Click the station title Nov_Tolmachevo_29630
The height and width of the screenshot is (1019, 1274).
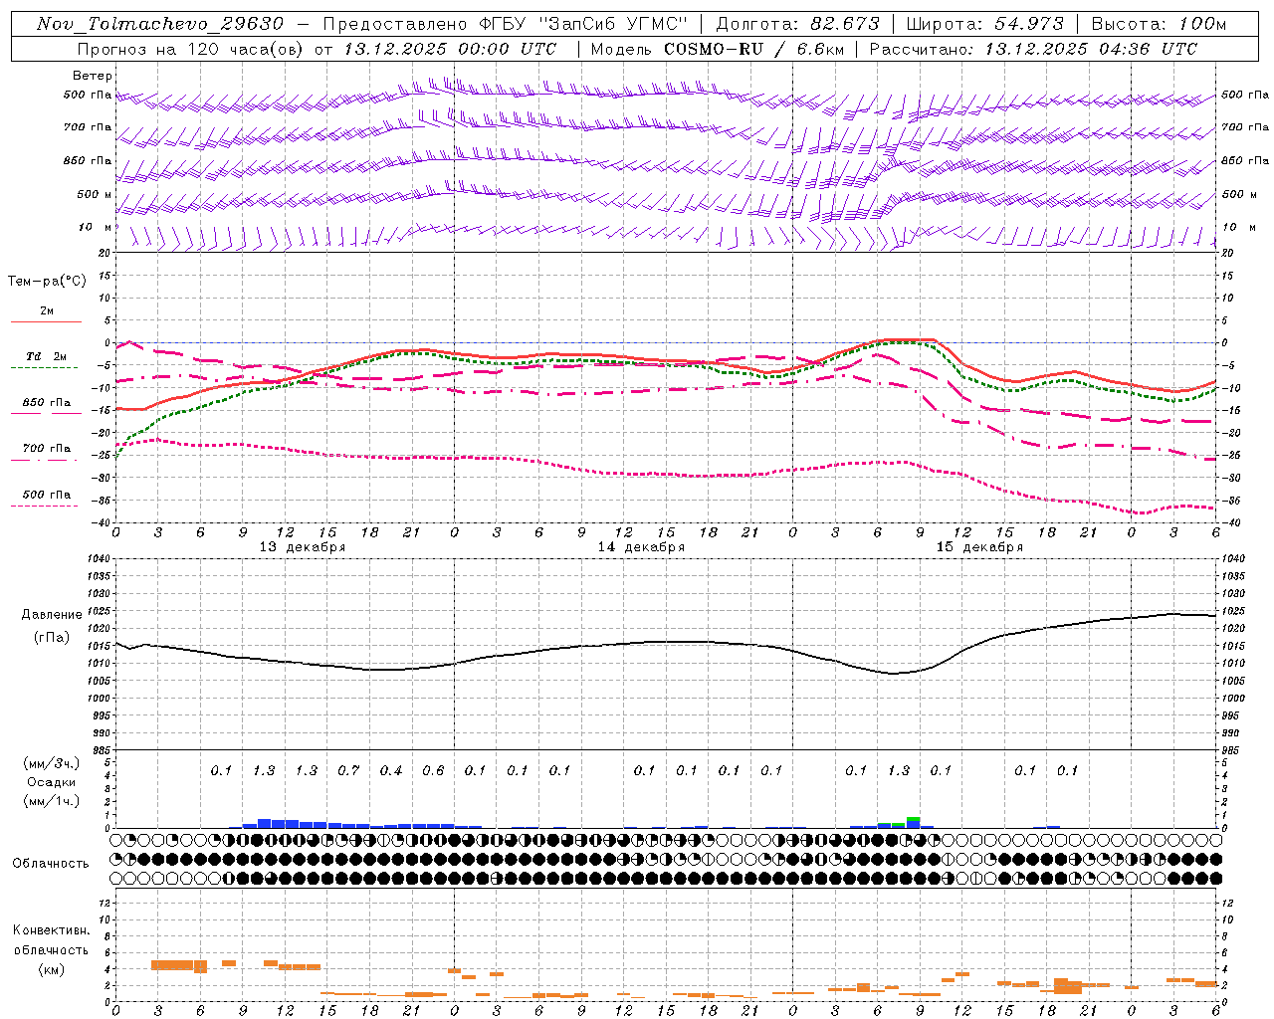coord(160,24)
